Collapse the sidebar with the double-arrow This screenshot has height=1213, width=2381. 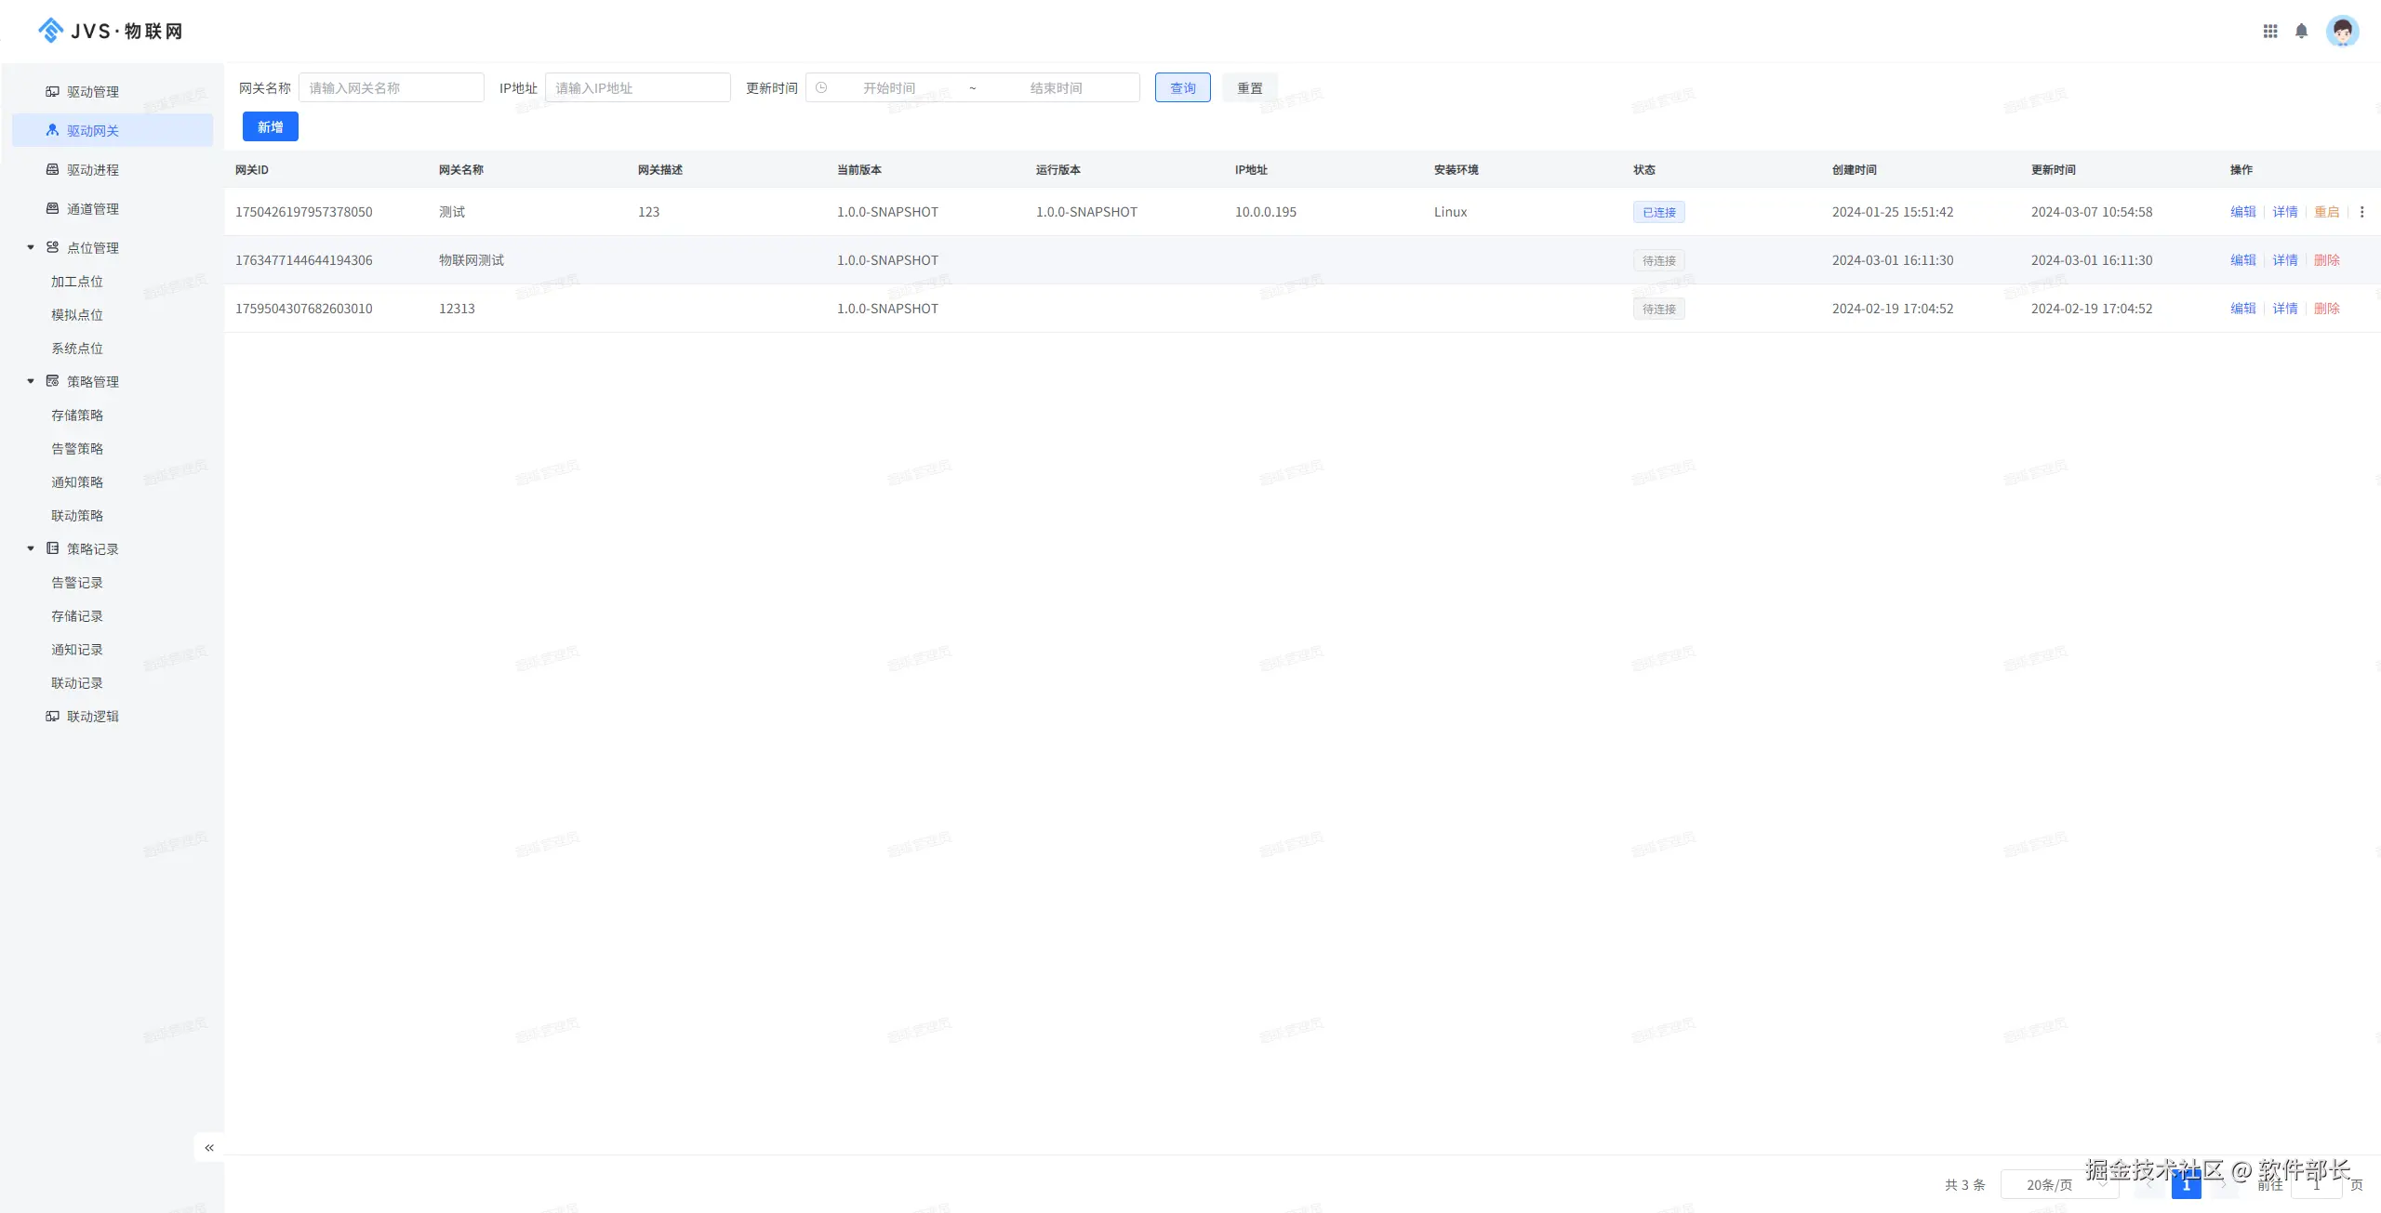209,1147
